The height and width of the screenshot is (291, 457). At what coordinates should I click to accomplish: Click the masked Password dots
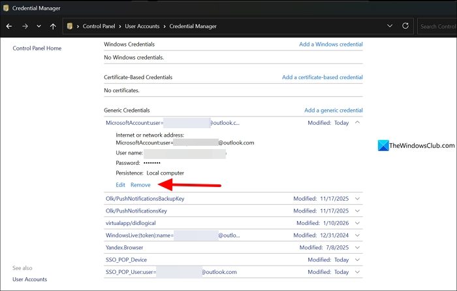click(152, 163)
